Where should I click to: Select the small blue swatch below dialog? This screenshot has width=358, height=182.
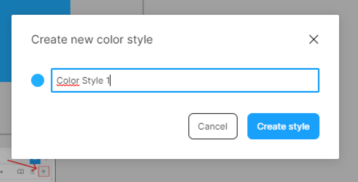(35, 162)
